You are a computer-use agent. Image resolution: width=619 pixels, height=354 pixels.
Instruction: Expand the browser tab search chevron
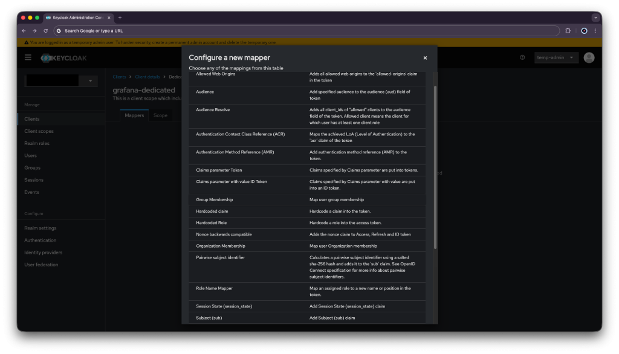(x=595, y=18)
